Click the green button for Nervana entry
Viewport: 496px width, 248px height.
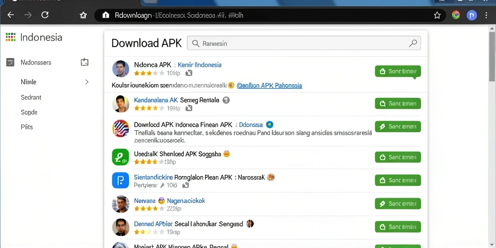398,204
